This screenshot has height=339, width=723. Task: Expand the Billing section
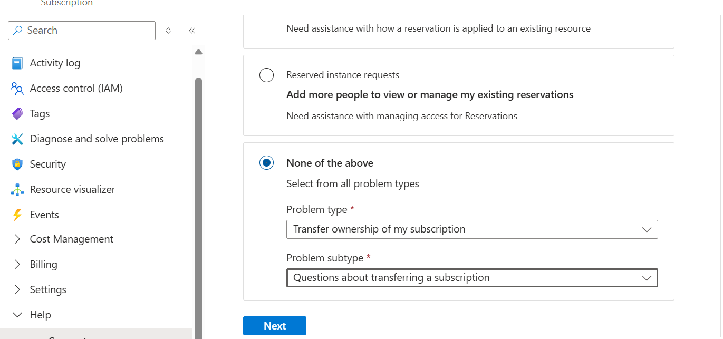pyautogui.click(x=44, y=264)
